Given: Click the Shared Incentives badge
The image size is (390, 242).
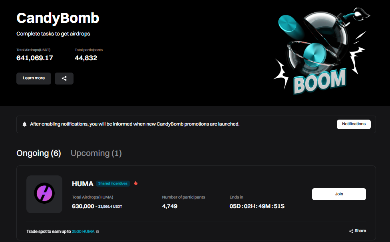Looking at the screenshot, I should (113, 183).
